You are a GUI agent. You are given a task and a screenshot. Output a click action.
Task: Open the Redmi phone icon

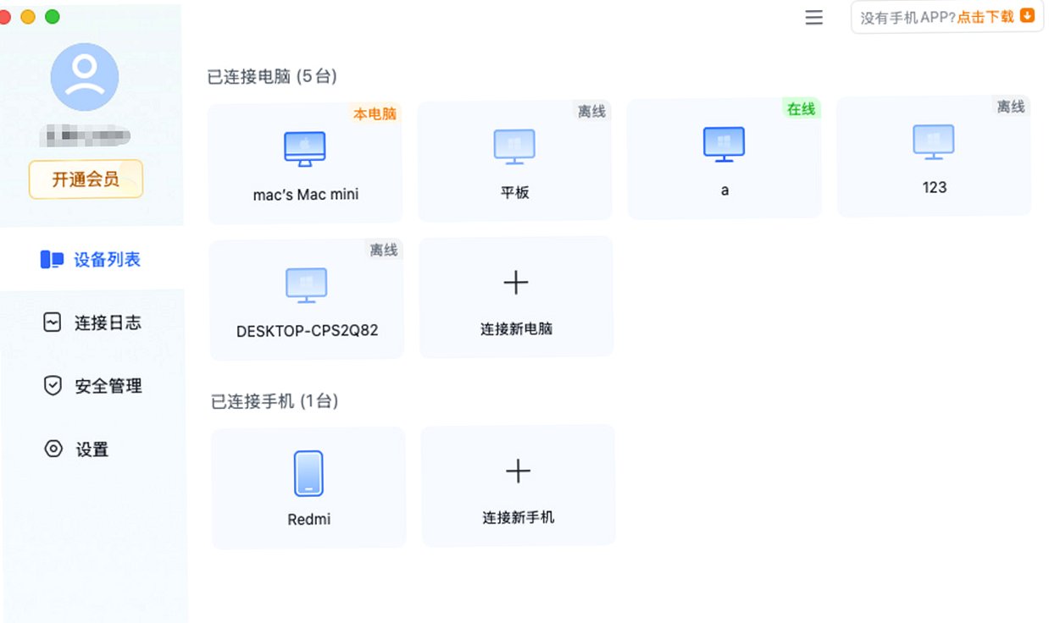point(308,473)
